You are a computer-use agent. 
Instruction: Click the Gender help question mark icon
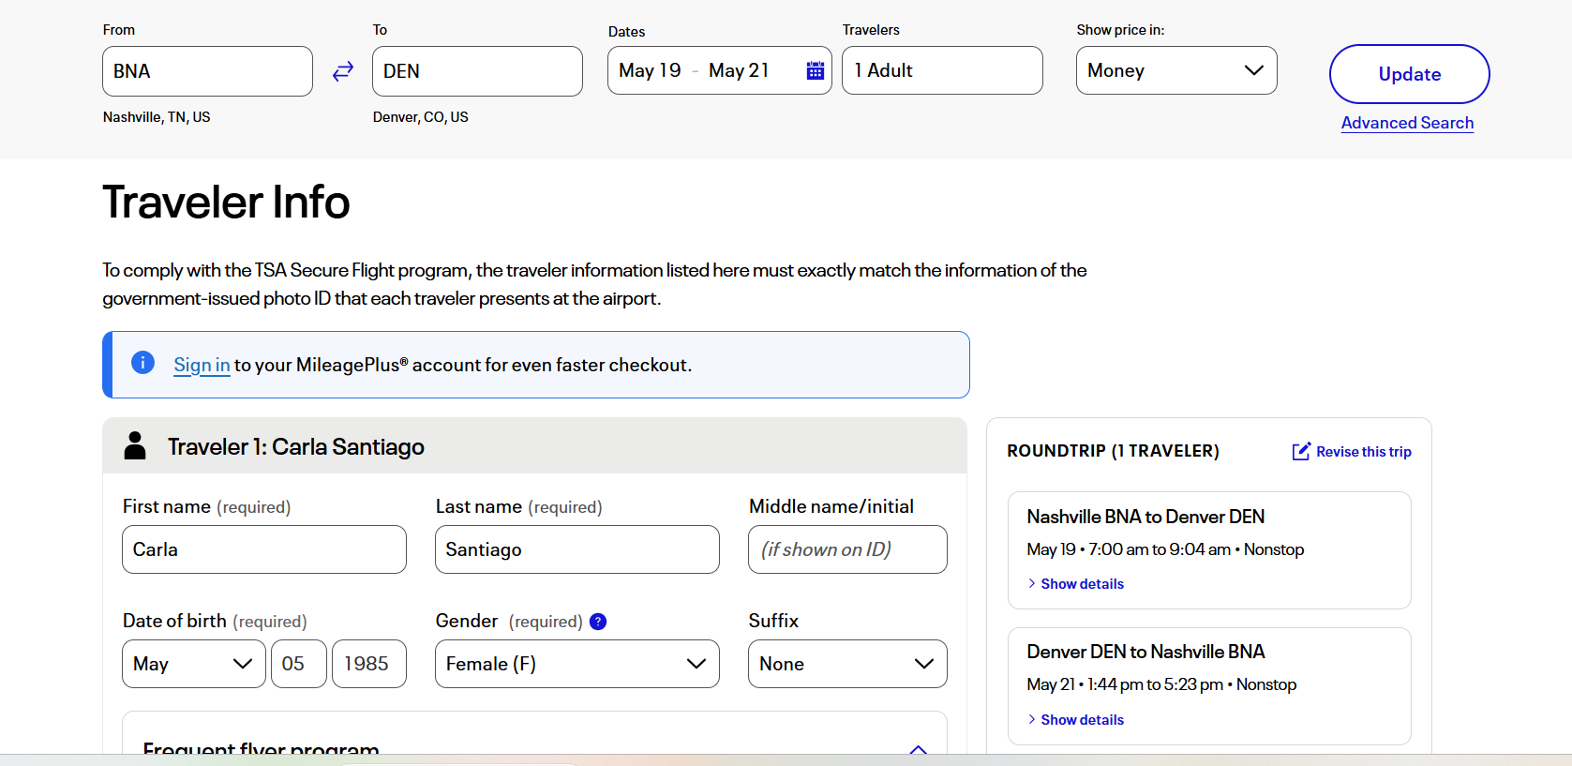pos(598,622)
